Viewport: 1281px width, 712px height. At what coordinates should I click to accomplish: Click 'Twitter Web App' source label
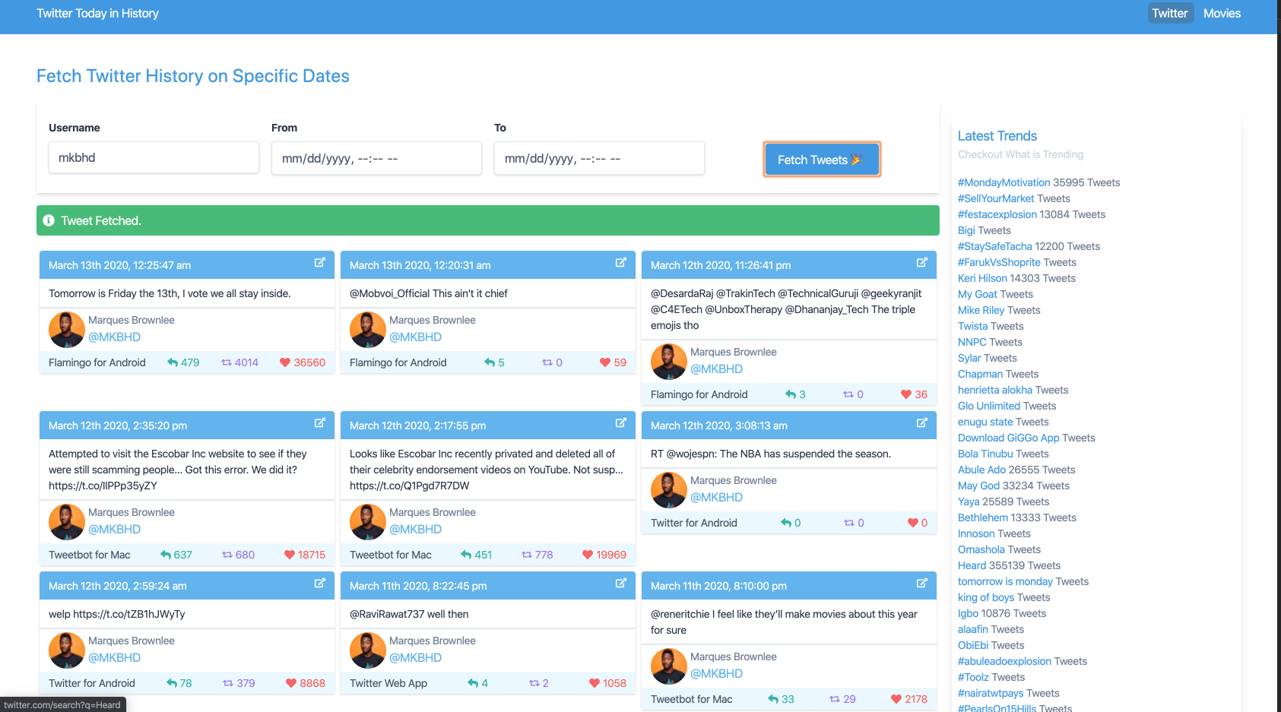[388, 683]
